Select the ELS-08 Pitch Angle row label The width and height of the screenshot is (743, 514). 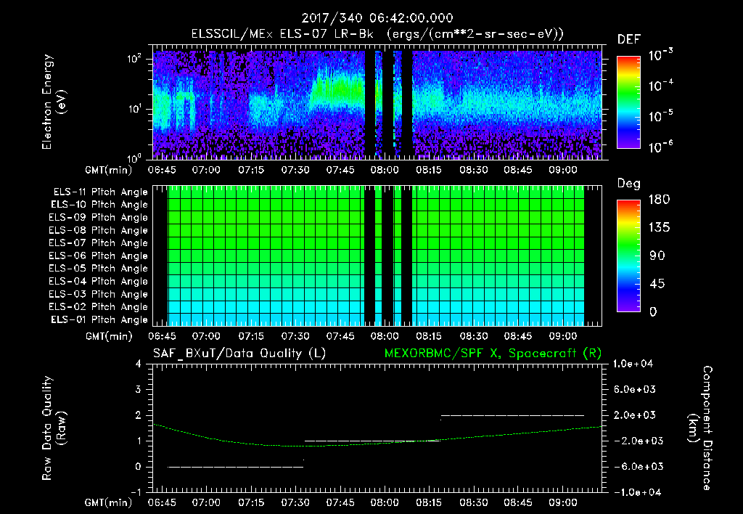coord(99,230)
